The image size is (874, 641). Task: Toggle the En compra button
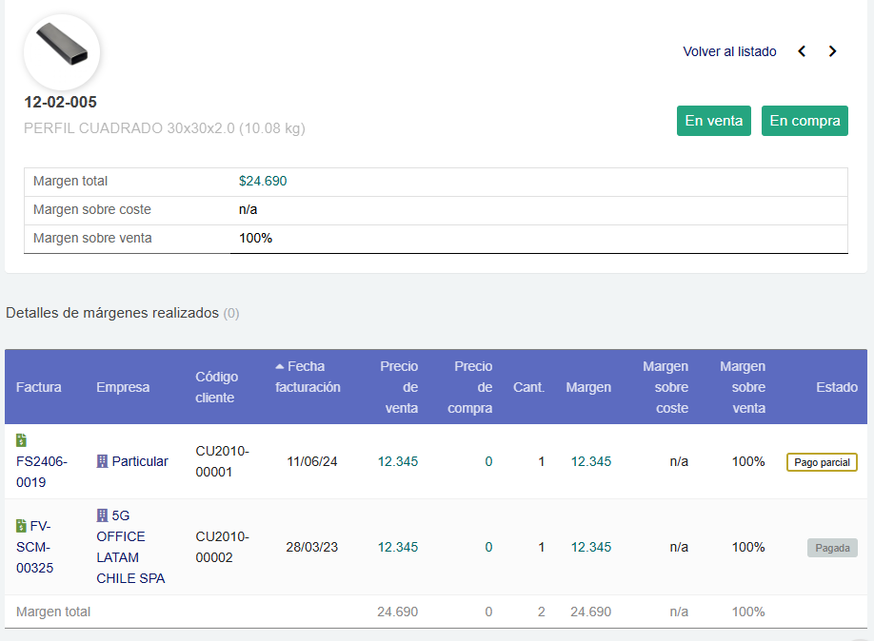coord(804,121)
